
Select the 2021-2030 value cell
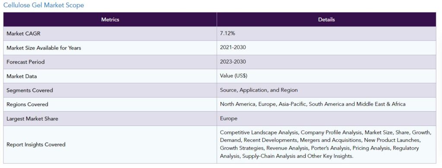[x=326, y=48]
